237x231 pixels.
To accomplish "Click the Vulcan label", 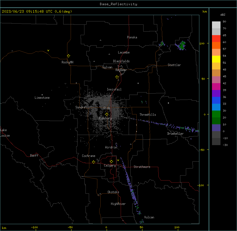I will 149,217.
